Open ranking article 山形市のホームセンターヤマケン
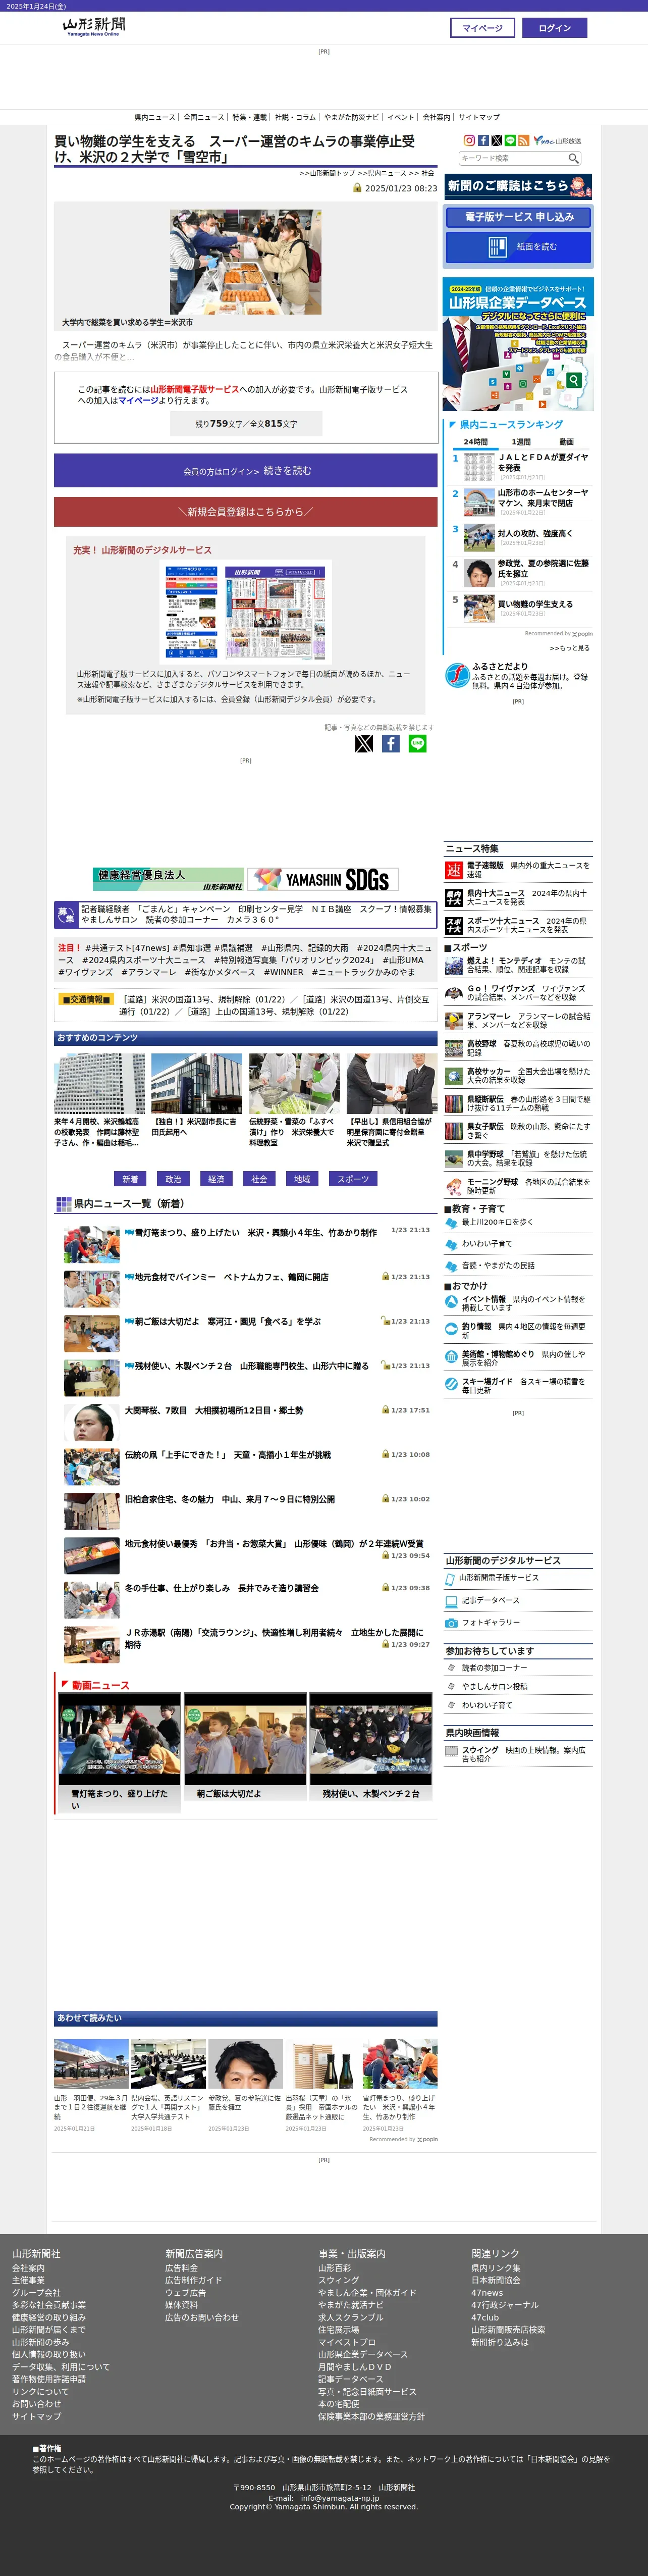This screenshot has width=648, height=2576. [543, 498]
